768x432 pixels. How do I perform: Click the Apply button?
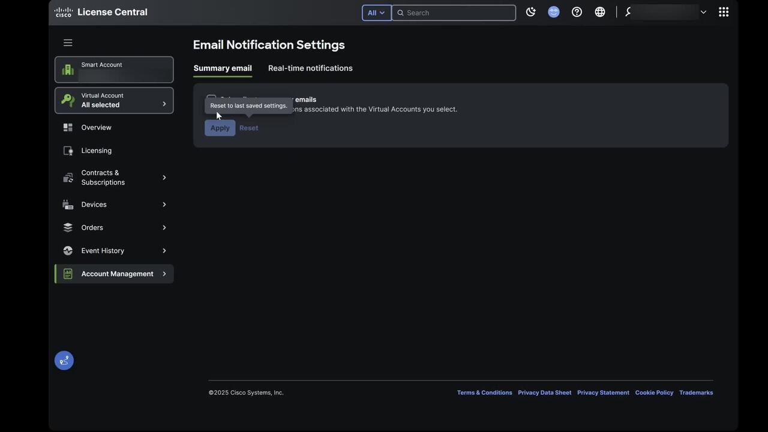pyautogui.click(x=220, y=128)
